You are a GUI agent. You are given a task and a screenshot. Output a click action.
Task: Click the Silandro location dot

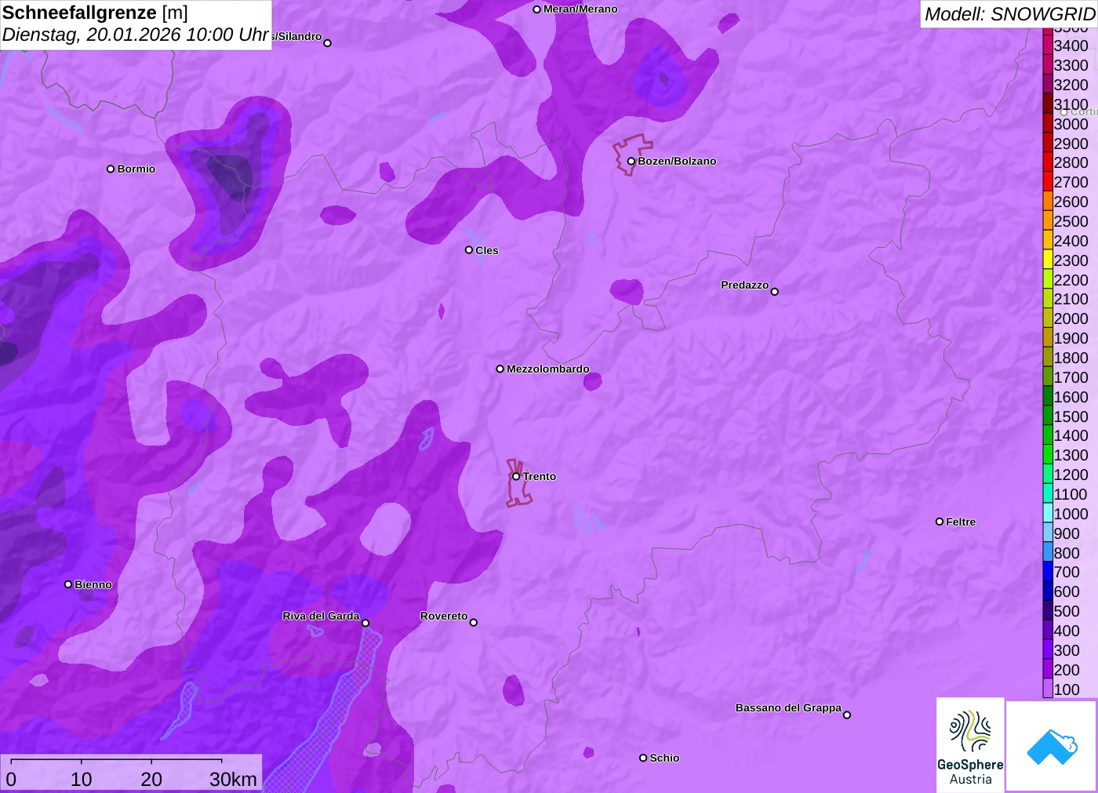[x=328, y=43]
